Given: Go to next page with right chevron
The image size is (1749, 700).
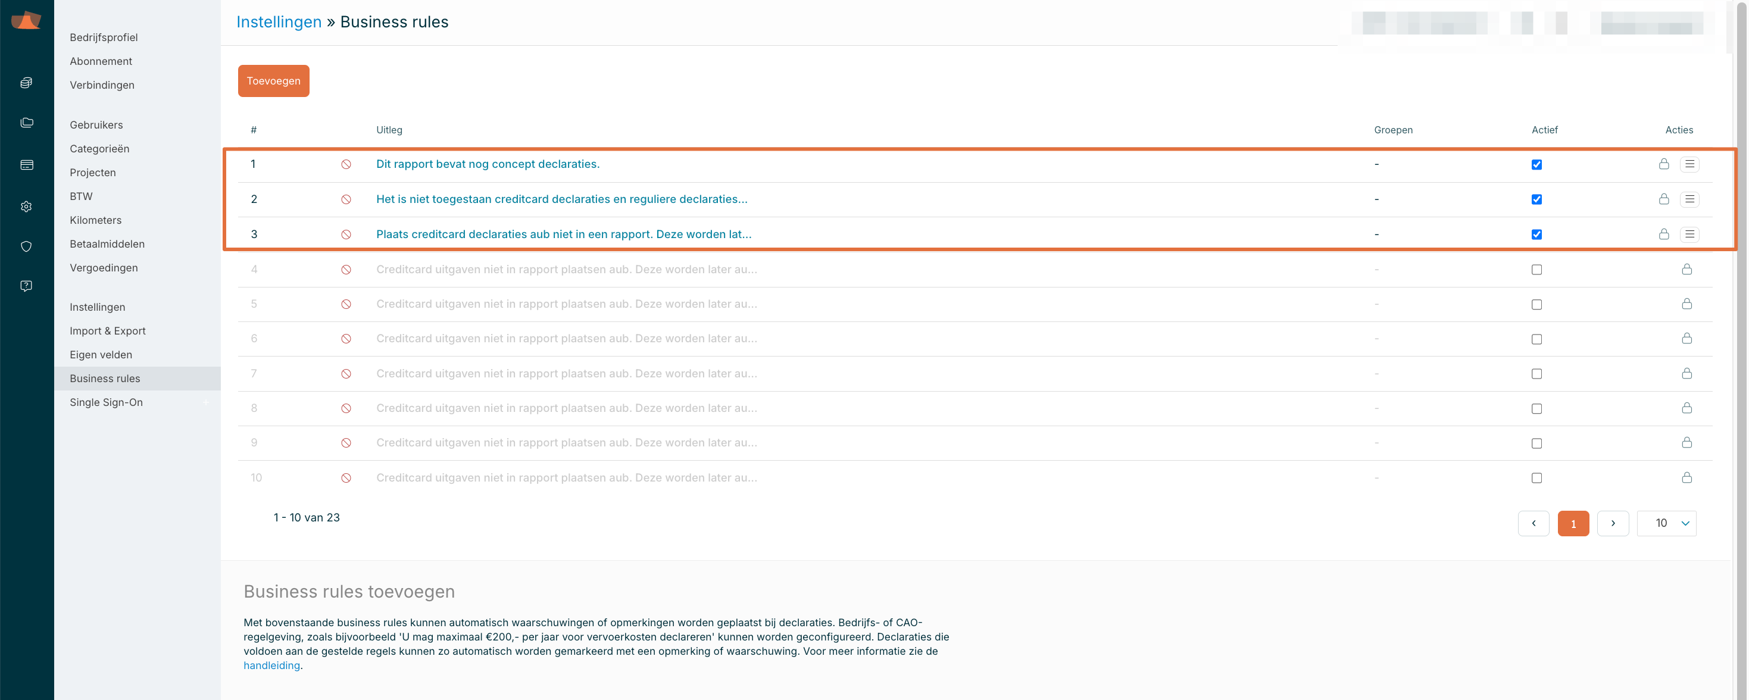Looking at the screenshot, I should coord(1613,523).
